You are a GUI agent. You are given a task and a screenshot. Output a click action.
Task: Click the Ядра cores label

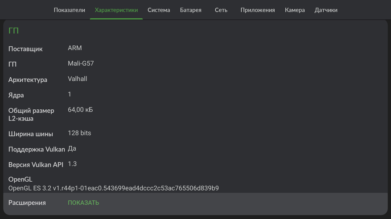click(x=16, y=95)
